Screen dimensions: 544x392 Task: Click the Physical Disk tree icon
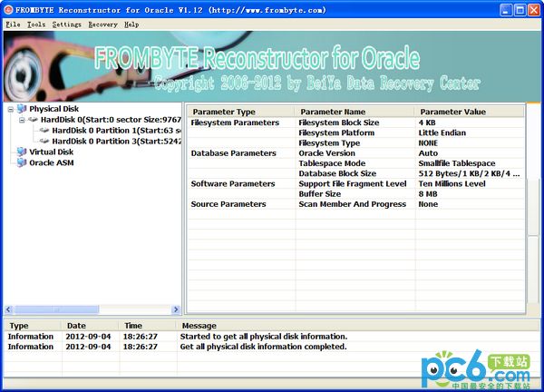(22, 109)
